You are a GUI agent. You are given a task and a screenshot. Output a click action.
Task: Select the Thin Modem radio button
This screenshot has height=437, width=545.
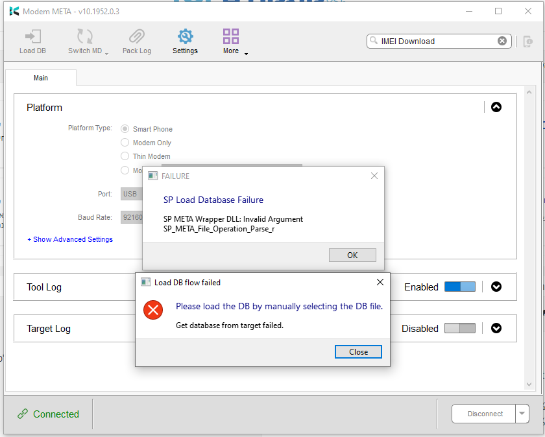125,156
